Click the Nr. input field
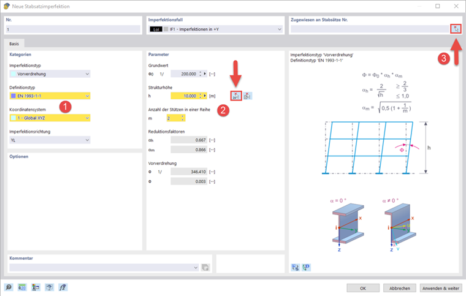 [73, 29]
